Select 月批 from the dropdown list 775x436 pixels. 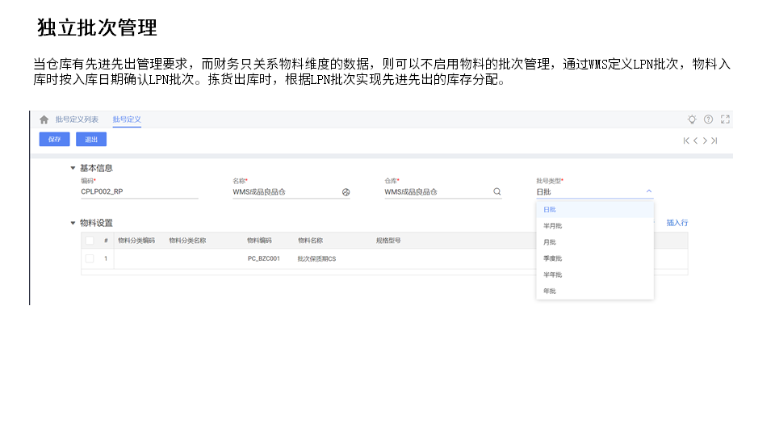click(550, 242)
